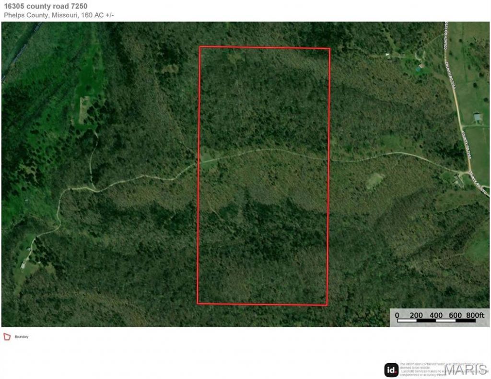Viewport: 491px width, 379px height.
Task: Click the red Boundary polygon legend icon
Action: [7, 337]
